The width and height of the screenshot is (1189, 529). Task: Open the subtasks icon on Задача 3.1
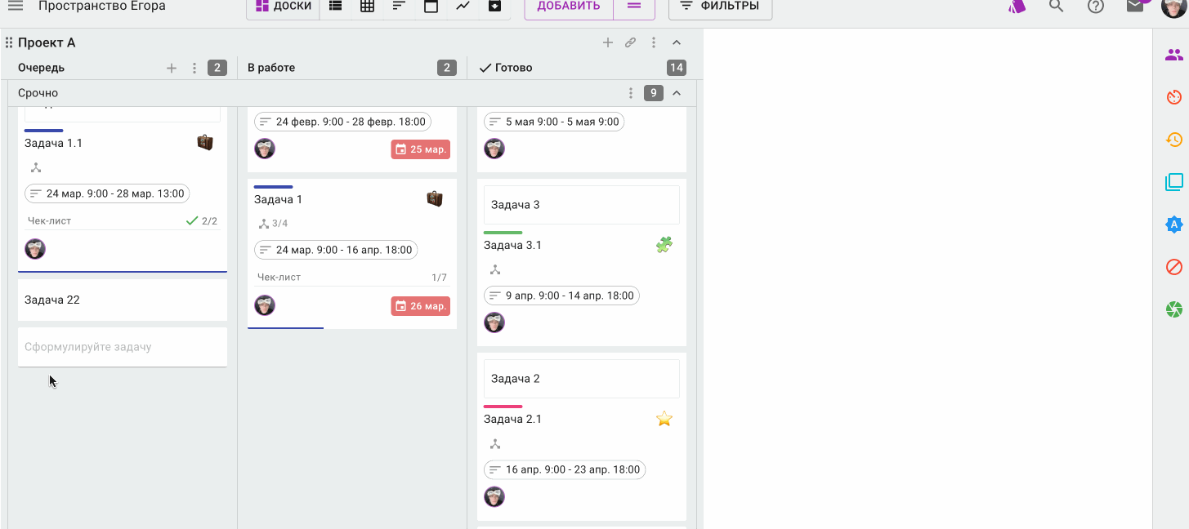pos(495,270)
